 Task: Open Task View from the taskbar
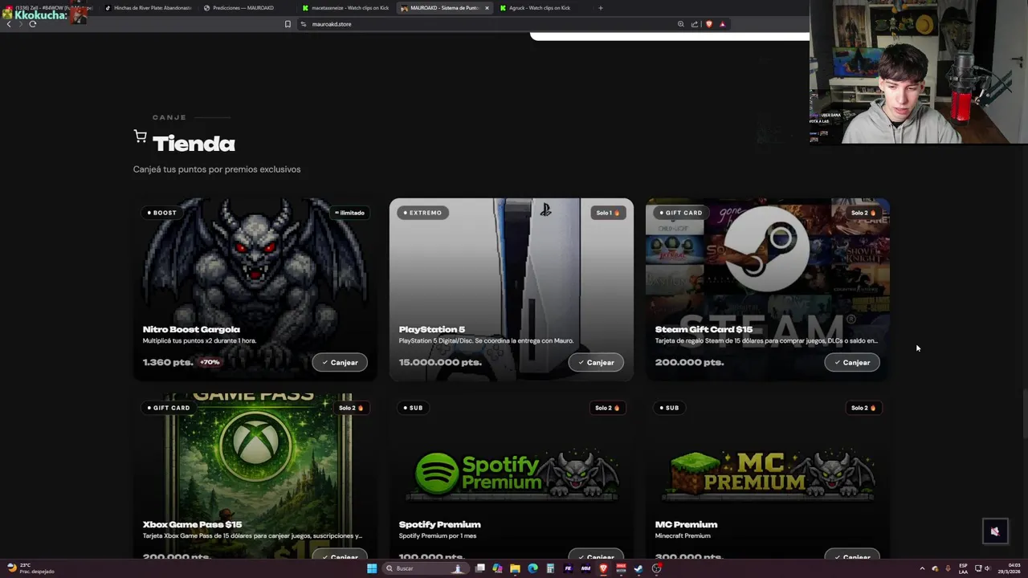[x=480, y=568]
